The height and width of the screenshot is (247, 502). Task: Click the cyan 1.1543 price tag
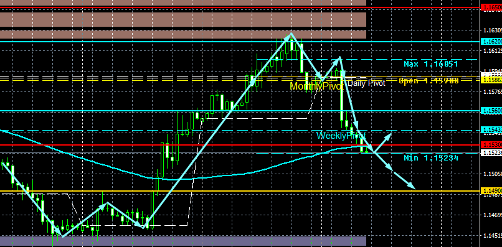point(491,130)
